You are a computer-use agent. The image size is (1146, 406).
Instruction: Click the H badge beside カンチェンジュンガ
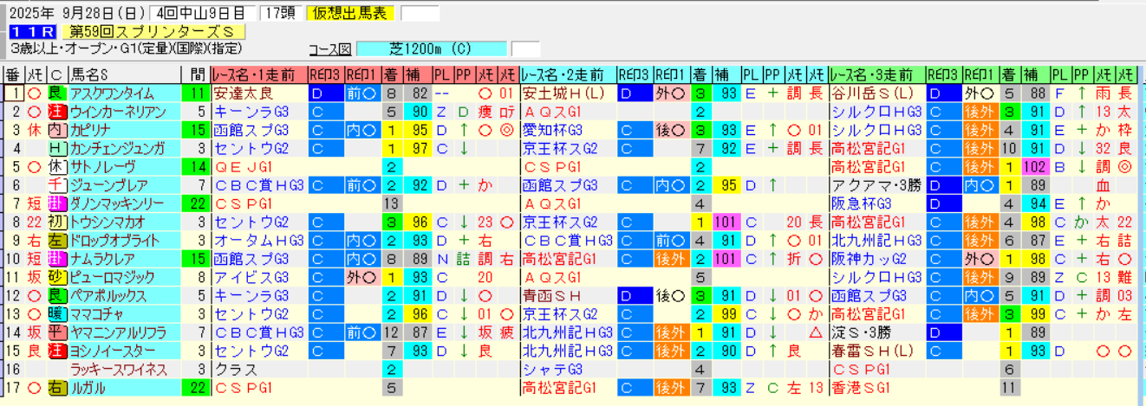click(56, 148)
